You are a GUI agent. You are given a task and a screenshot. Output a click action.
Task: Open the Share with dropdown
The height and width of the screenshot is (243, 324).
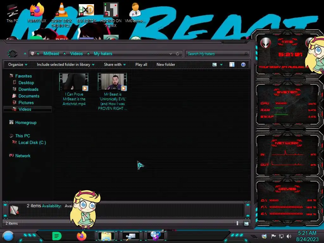115,65
